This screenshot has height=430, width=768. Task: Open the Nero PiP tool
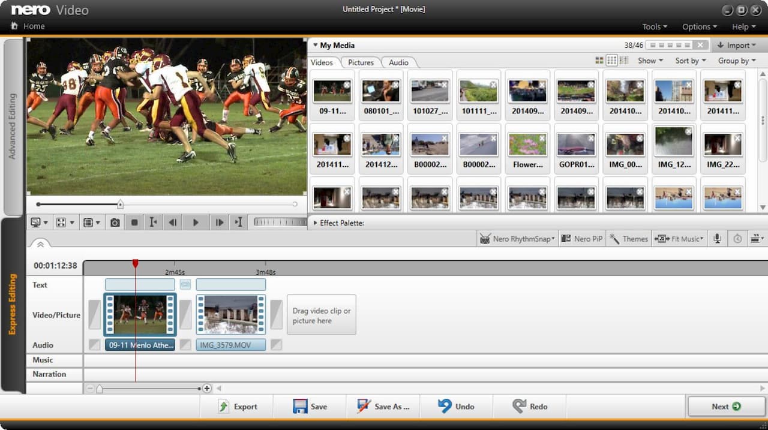click(581, 239)
